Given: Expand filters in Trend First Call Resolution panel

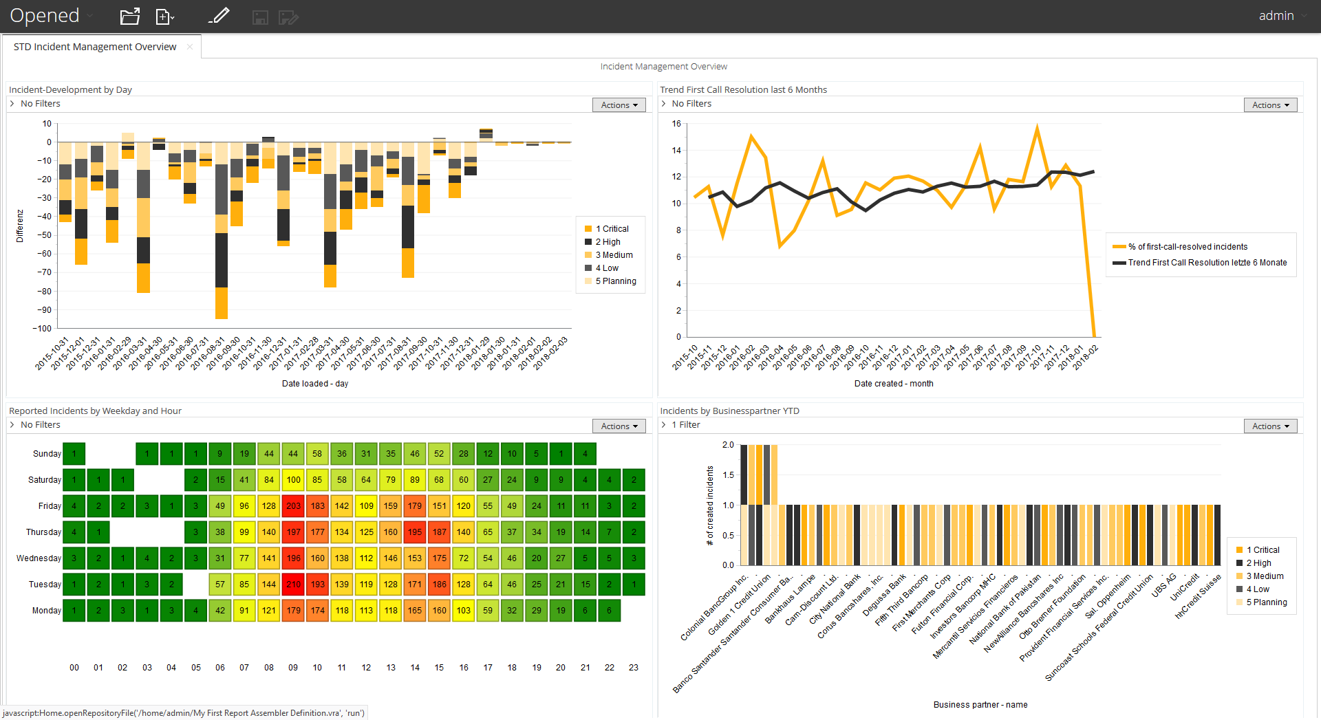Looking at the screenshot, I should [664, 104].
